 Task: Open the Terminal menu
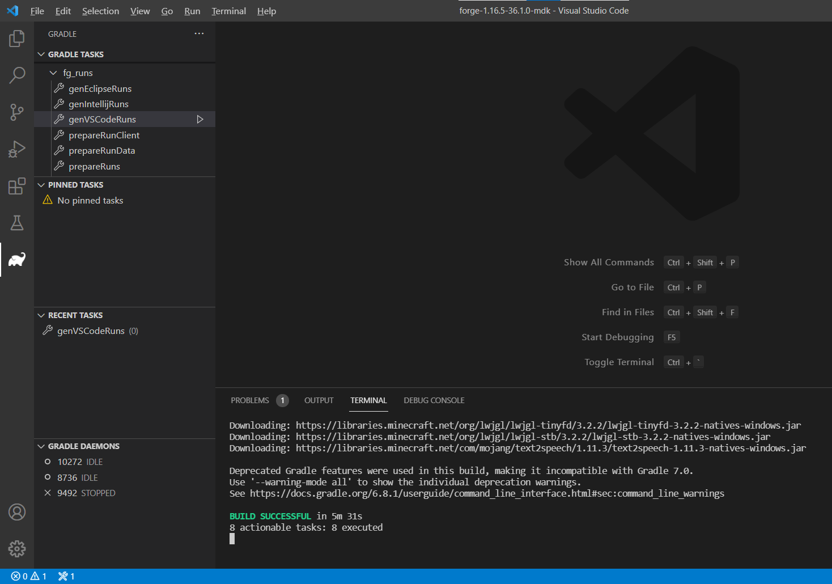pos(228,11)
